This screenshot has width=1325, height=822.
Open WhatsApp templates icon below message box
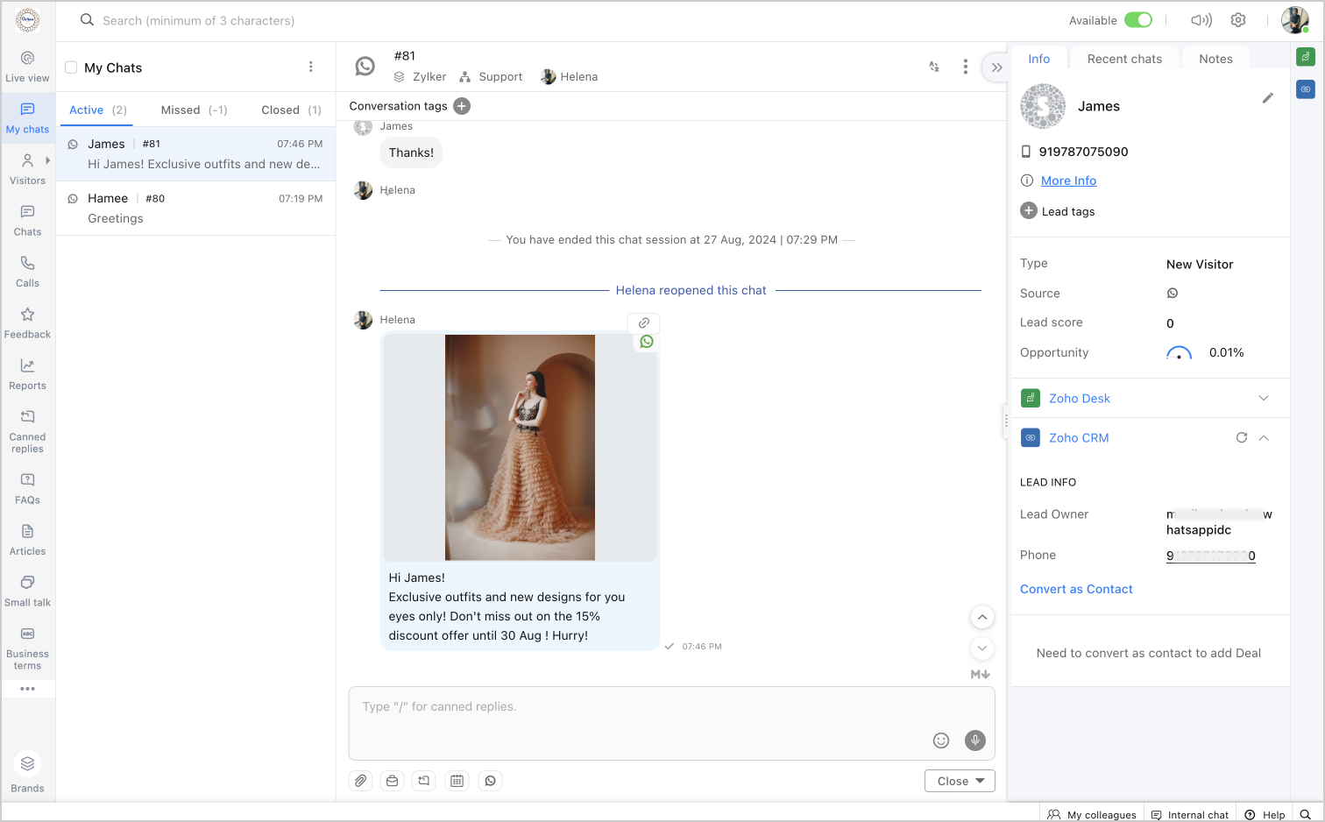point(491,781)
